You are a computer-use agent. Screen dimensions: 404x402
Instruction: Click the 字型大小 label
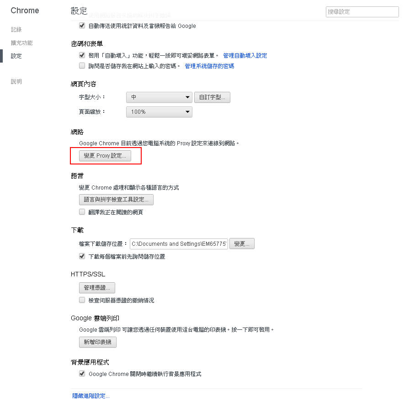coord(92,97)
